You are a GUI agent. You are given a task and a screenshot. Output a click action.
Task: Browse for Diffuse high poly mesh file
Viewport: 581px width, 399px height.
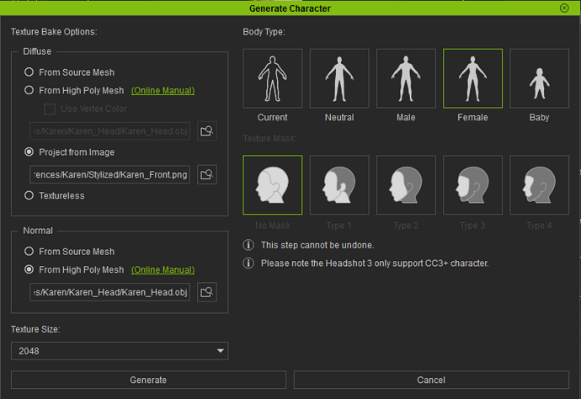207,131
